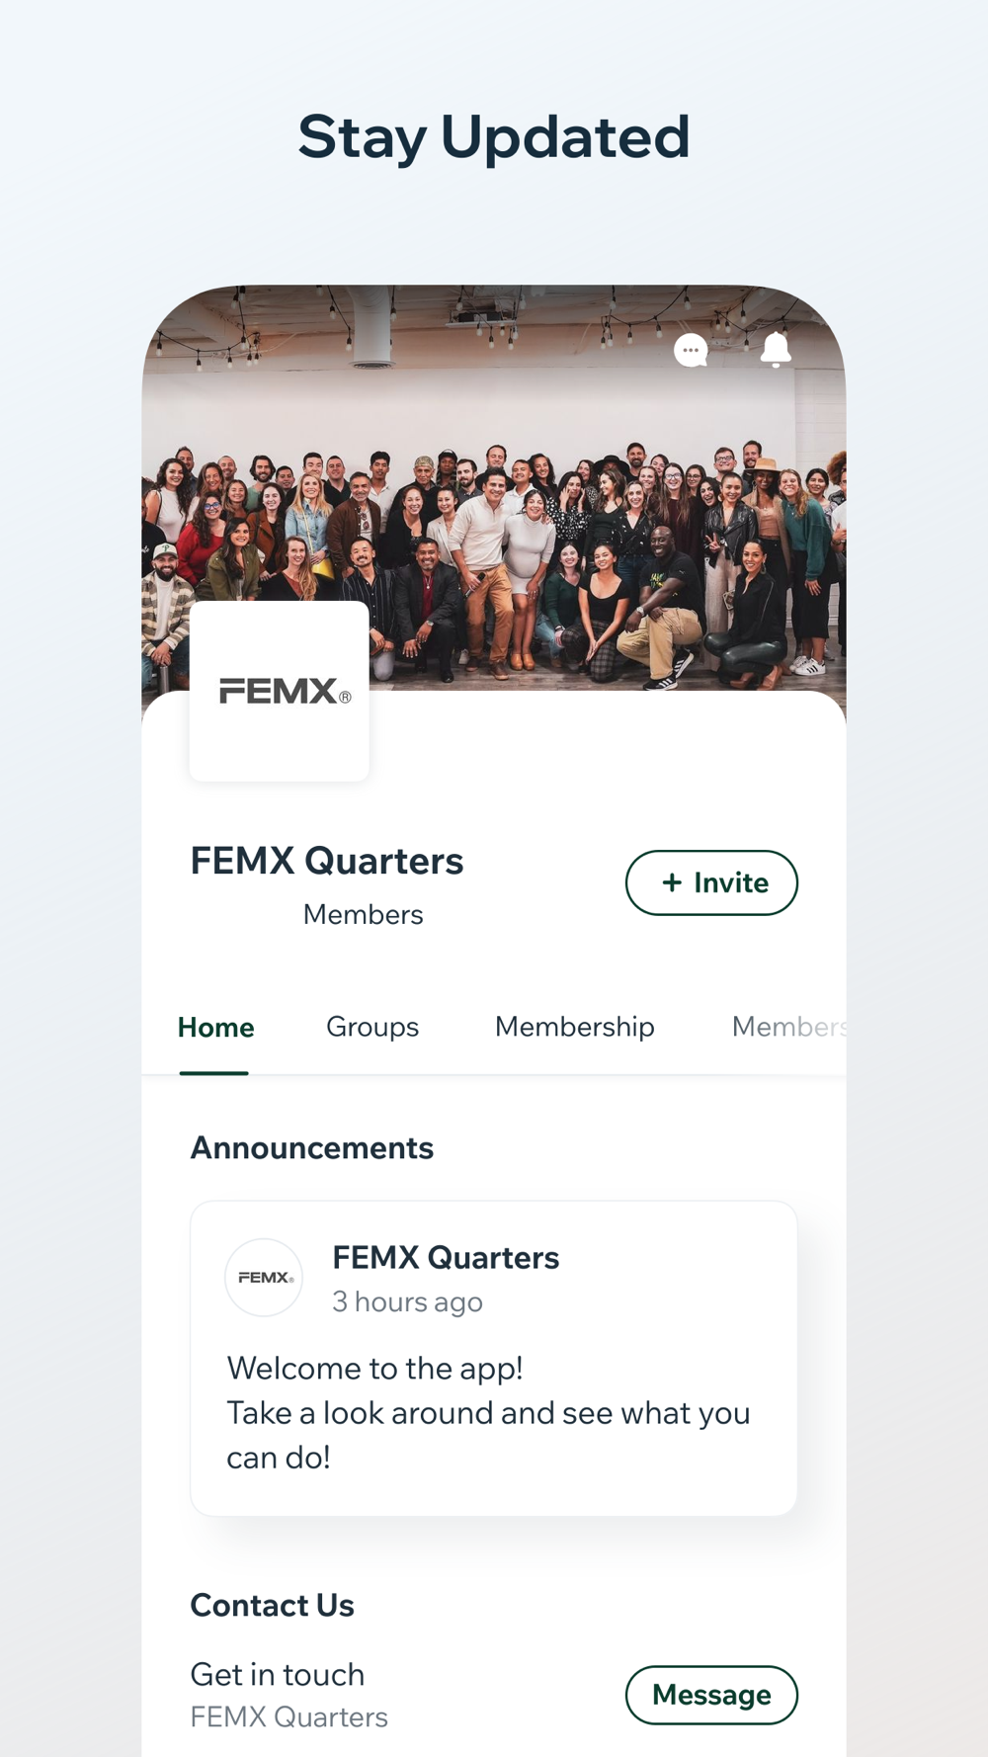Open the chat bubble messages icon
This screenshot has height=1757, width=988.
(x=691, y=350)
